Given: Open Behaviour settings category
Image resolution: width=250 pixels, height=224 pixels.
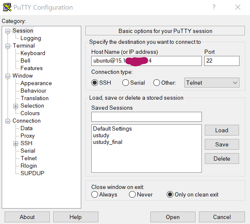Looking at the screenshot, I should 34,91.
